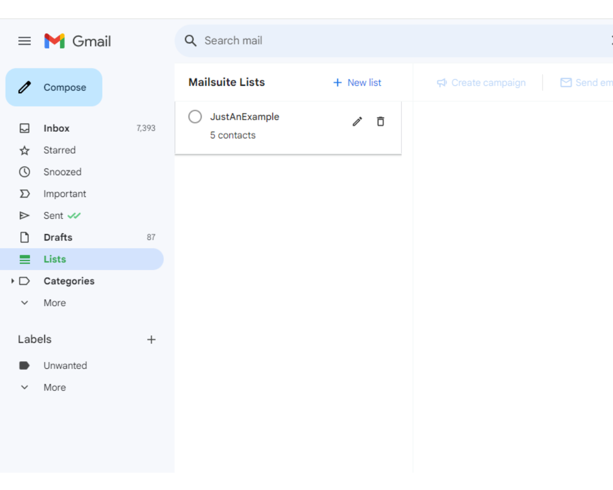613x490 pixels.
Task: Edit JustAnExample list with pencil icon
Action: coord(358,121)
